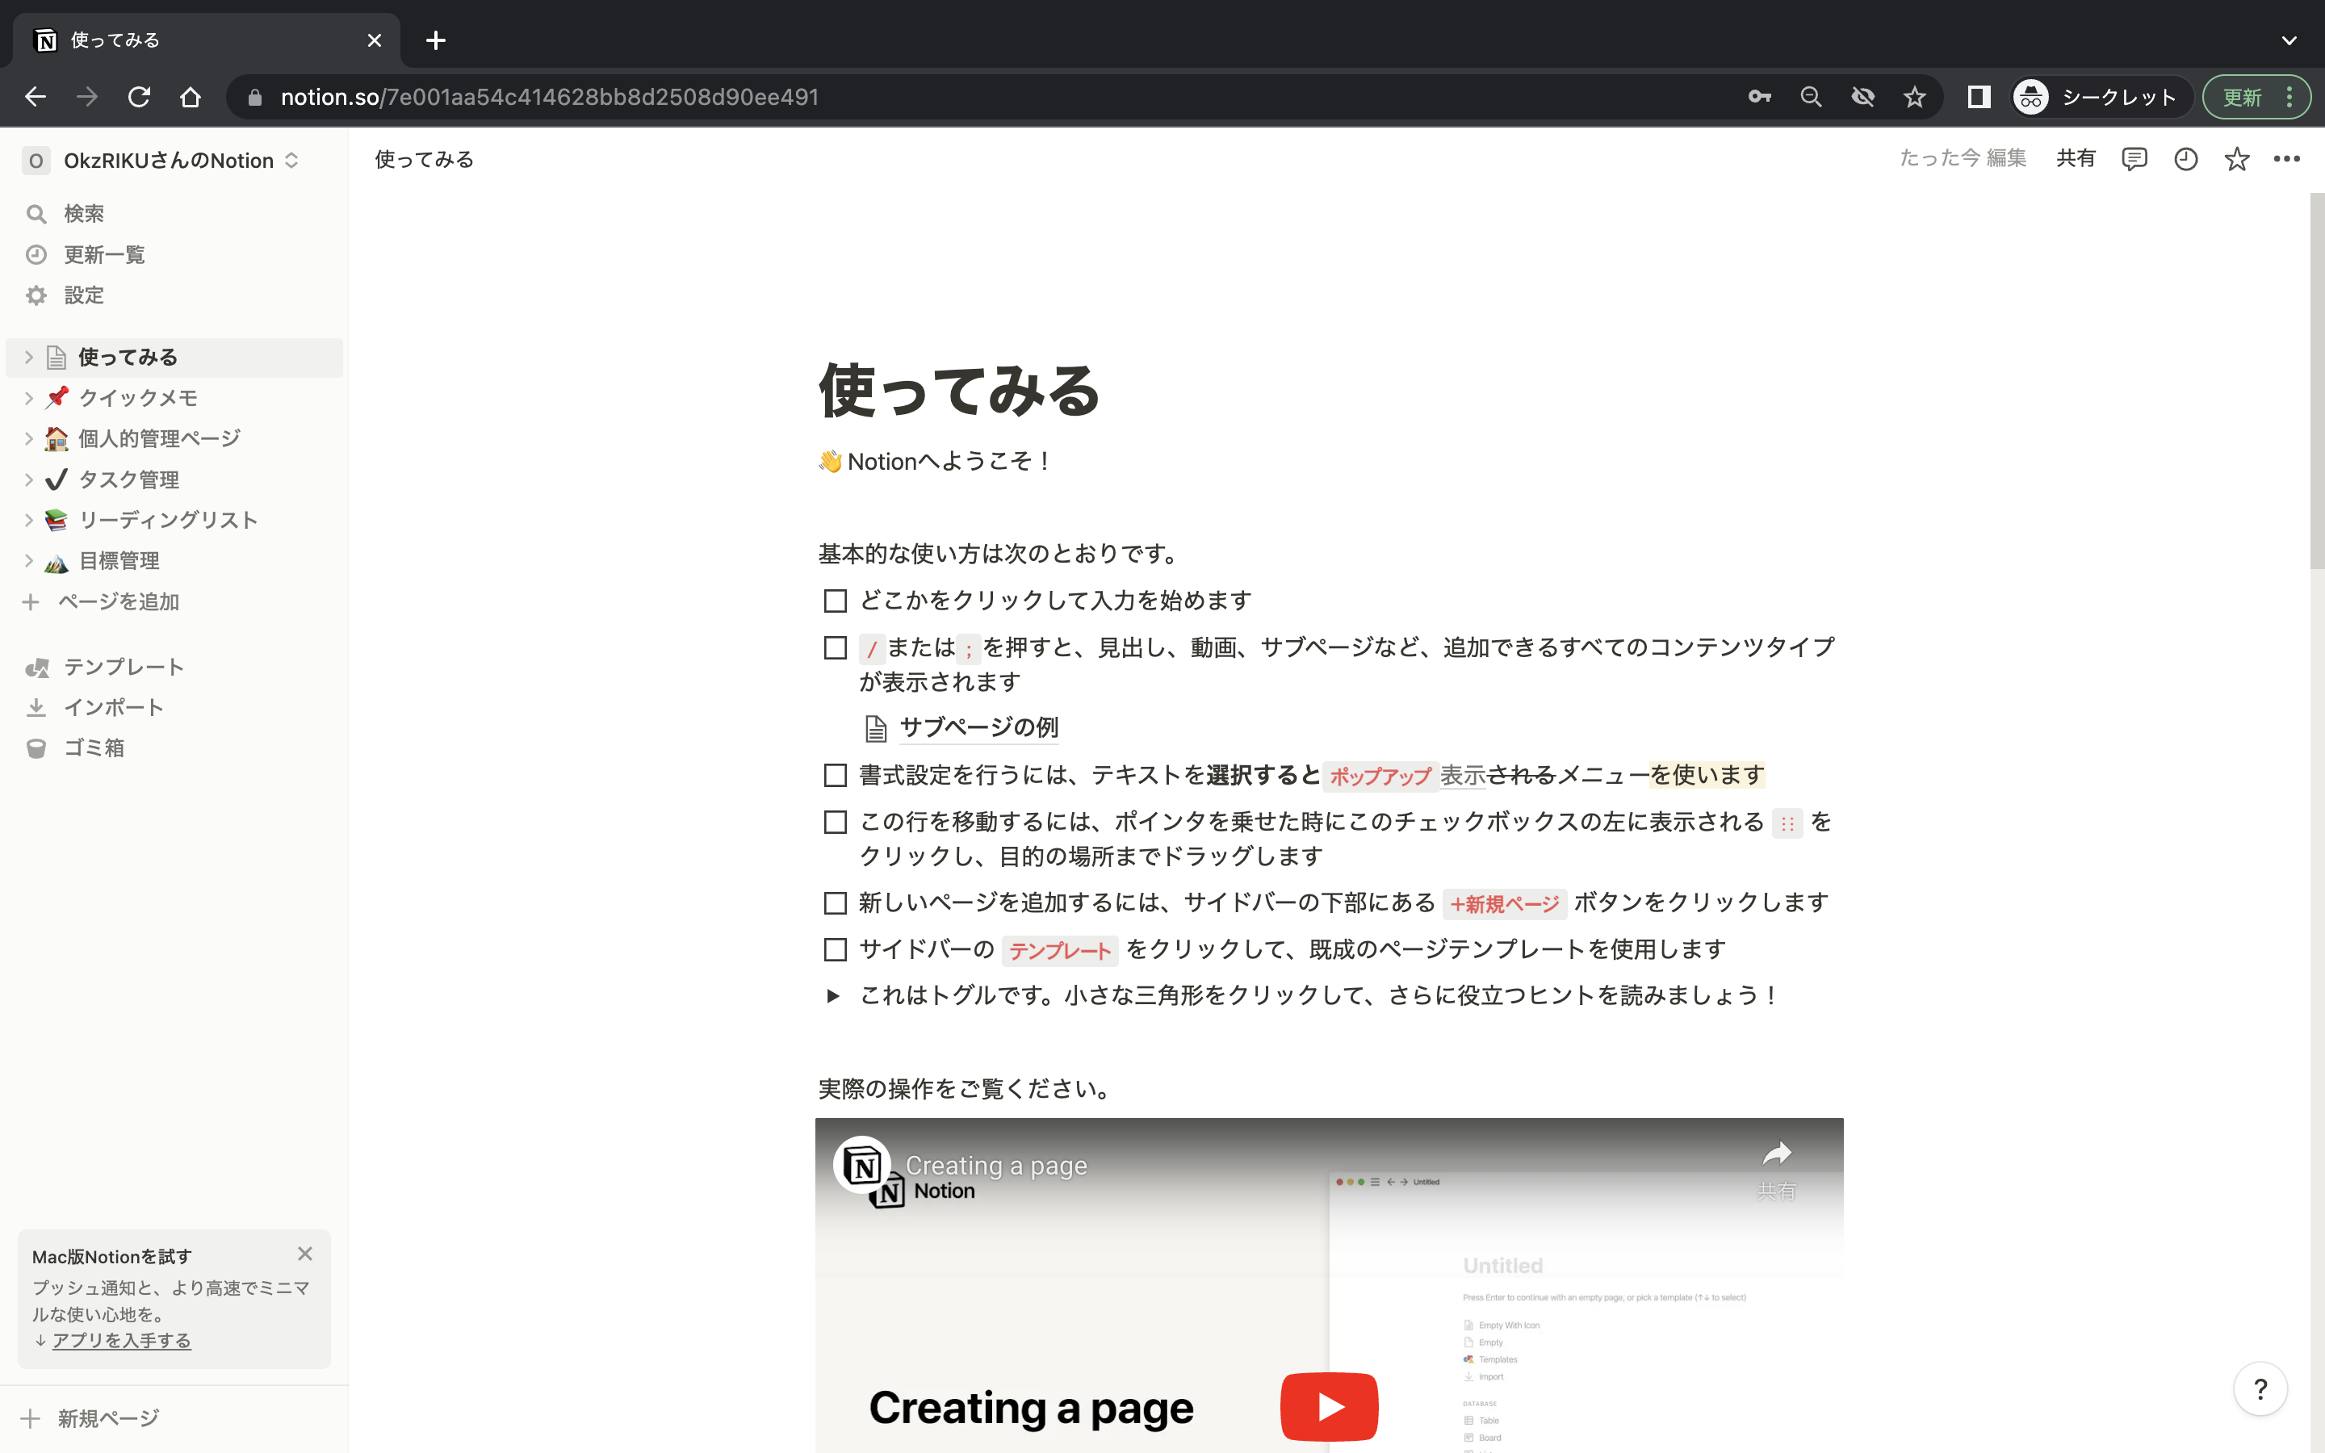The width and height of the screenshot is (2325, 1453).
Task: Select タスク管理 page in sidebar
Action: point(128,479)
